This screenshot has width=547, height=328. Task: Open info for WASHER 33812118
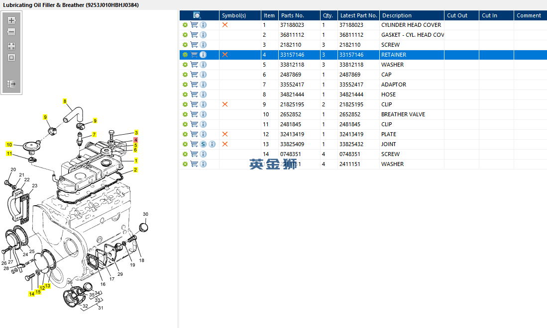(203, 65)
